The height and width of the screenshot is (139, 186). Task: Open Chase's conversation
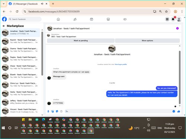[20, 67]
